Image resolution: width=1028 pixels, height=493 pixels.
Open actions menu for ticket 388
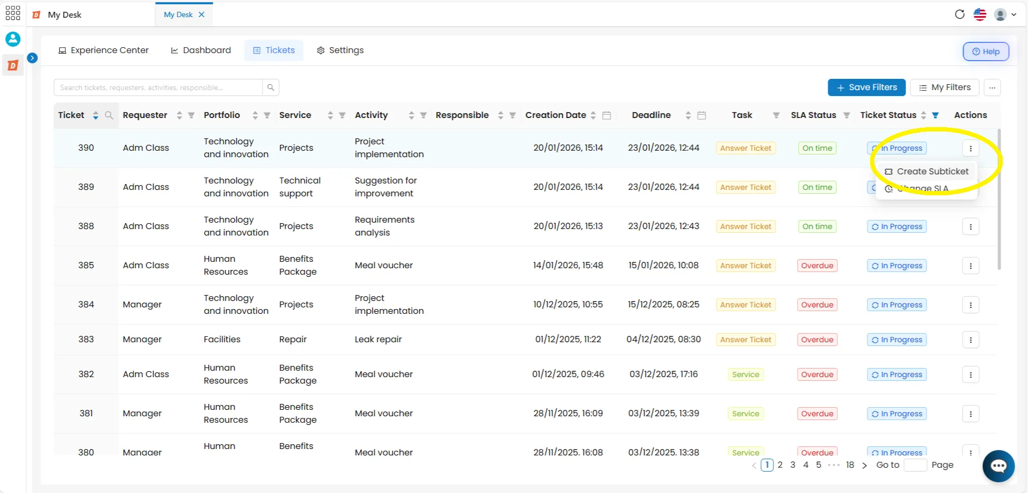[971, 226]
